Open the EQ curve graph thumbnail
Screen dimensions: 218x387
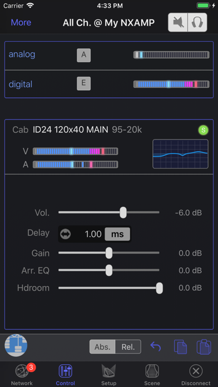180,154
